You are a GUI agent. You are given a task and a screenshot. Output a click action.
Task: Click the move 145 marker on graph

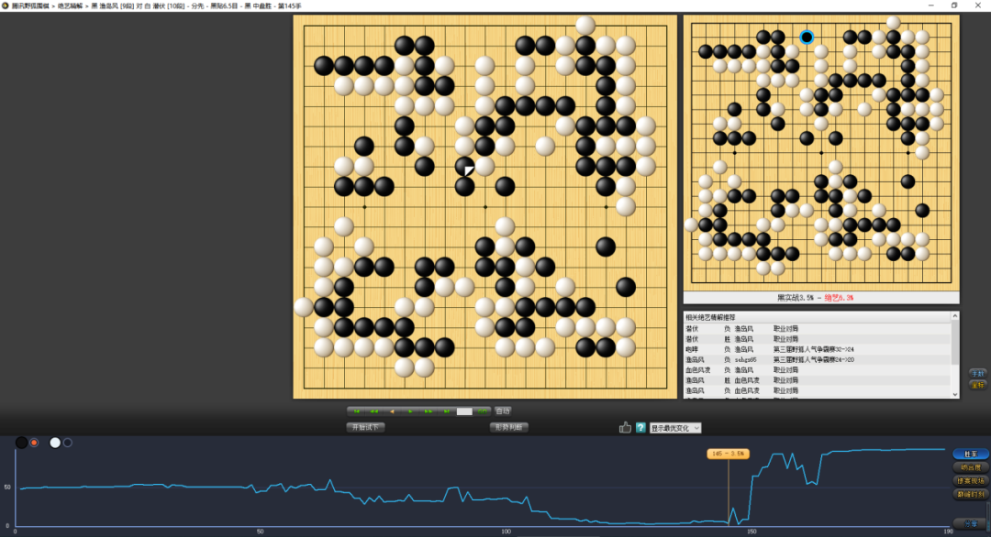click(x=728, y=453)
